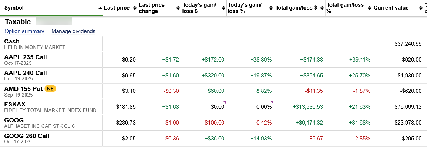Select the Cash held in money market row

pos(213,44)
